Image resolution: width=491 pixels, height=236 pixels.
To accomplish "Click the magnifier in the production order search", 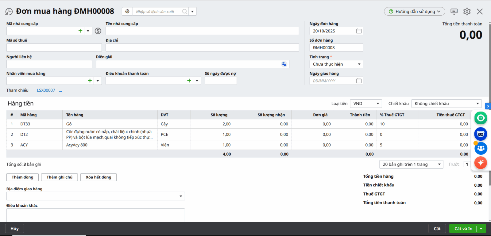I will pos(184,11).
